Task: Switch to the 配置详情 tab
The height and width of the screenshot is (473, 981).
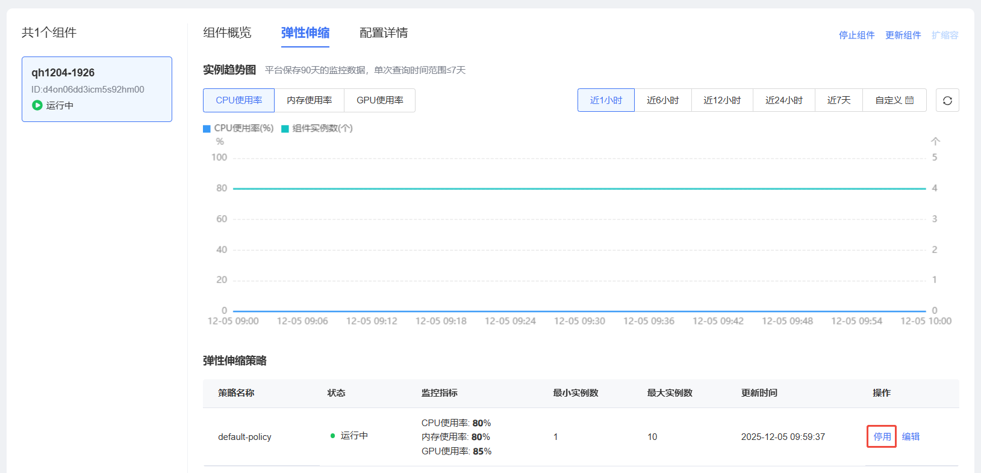Action: click(x=384, y=33)
